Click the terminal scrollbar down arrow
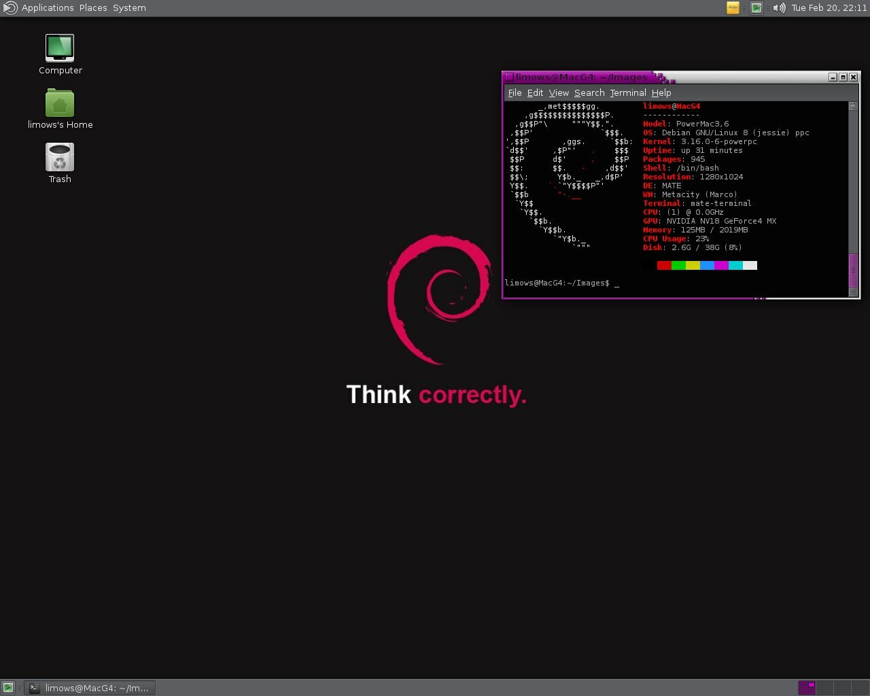 853,292
